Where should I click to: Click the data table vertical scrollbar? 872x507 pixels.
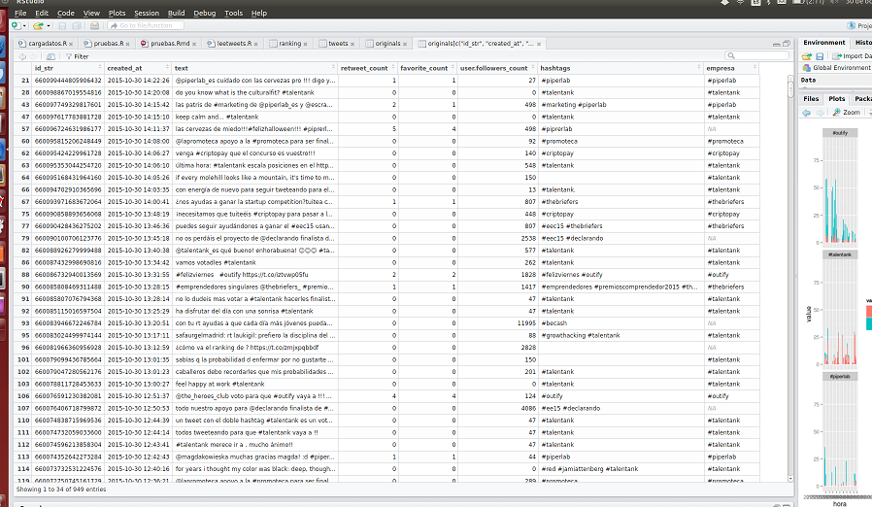coord(790,278)
